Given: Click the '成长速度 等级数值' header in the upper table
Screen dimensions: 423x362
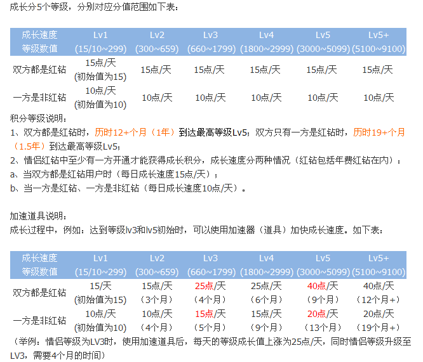Looking at the screenshot, I should tap(39, 42).
